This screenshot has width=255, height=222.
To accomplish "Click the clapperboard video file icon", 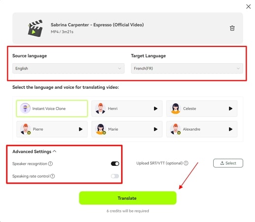I will coord(35,28).
